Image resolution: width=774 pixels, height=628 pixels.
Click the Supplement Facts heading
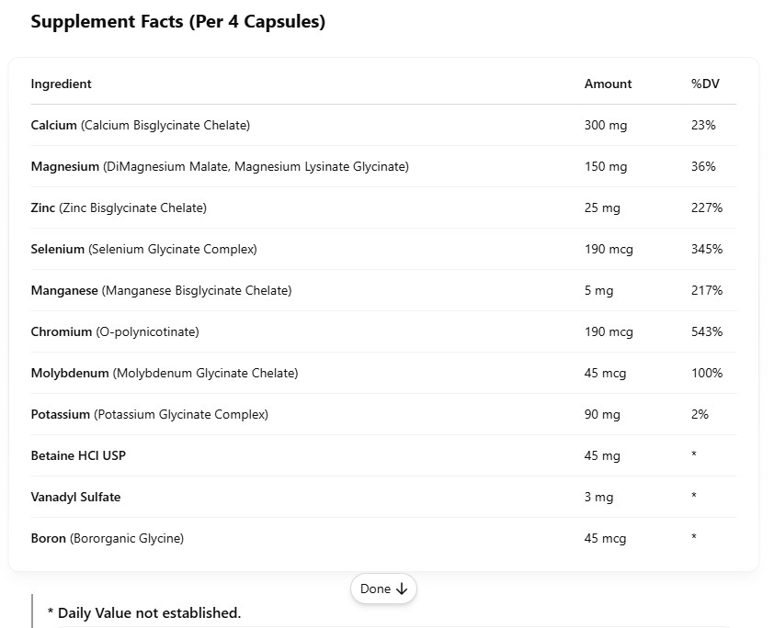pyautogui.click(x=177, y=21)
